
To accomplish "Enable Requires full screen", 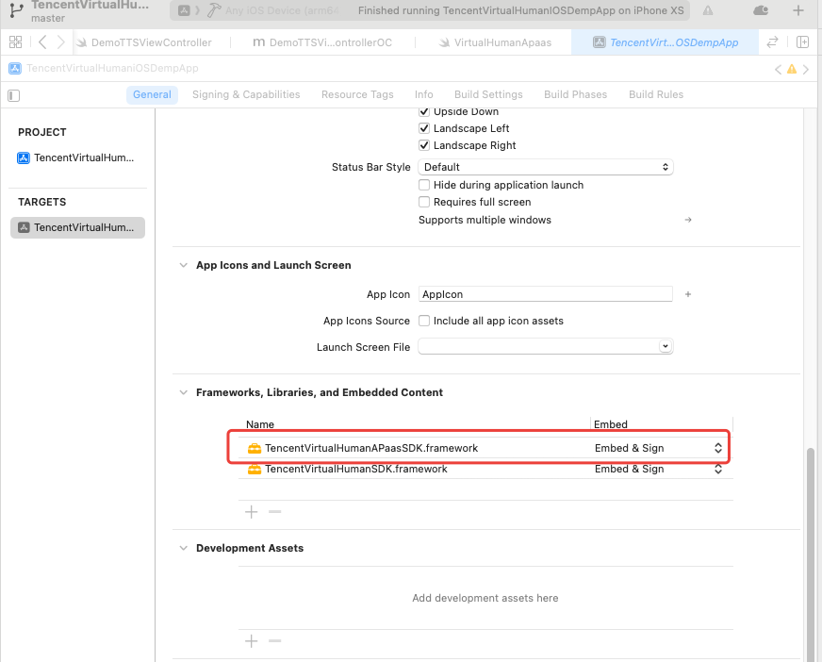I will pos(424,202).
